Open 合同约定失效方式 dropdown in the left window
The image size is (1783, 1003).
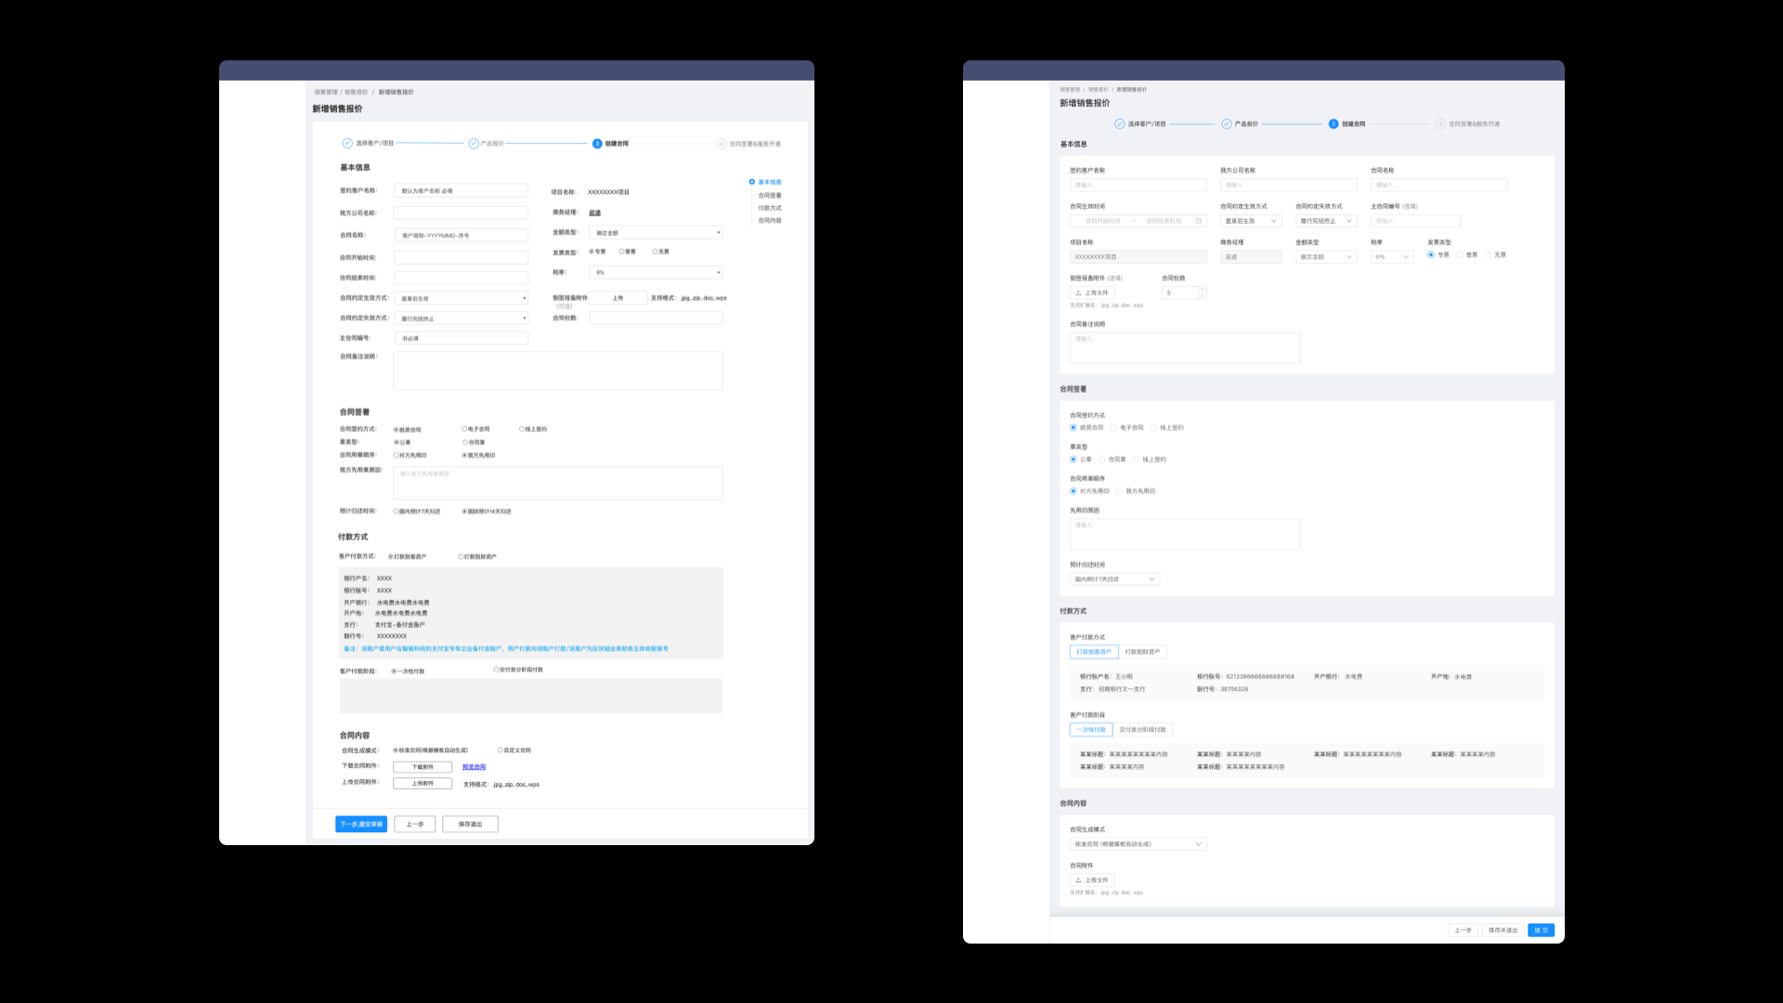pyautogui.click(x=462, y=319)
